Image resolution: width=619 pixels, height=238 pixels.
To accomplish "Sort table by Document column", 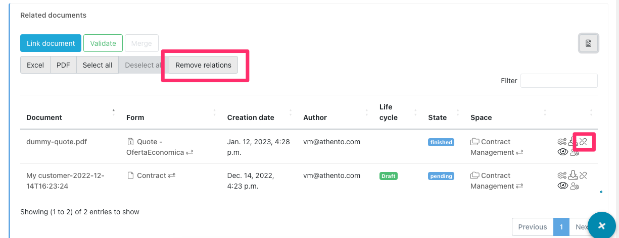I will 44,117.
